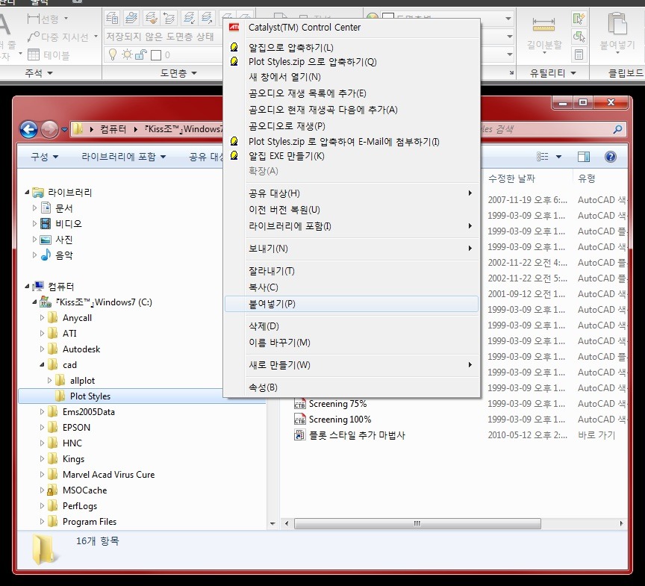The height and width of the screenshot is (586, 645).
Task: Select the Screening 75% file
Action: point(337,404)
